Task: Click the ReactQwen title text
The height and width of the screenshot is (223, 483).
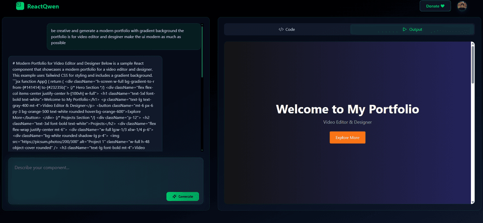Action: click(43, 6)
